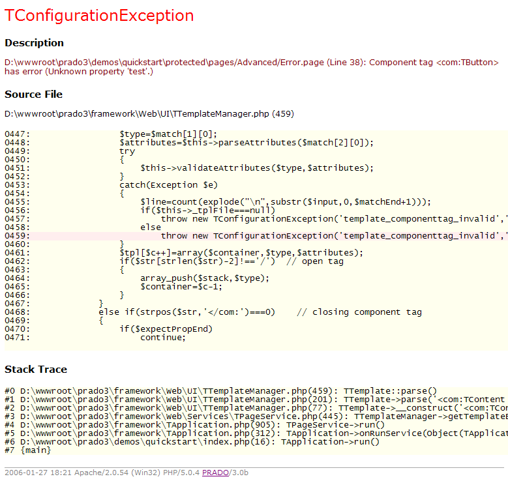The height and width of the screenshot is (481, 508).
Task: Click the Description section heading
Action: 34,43
